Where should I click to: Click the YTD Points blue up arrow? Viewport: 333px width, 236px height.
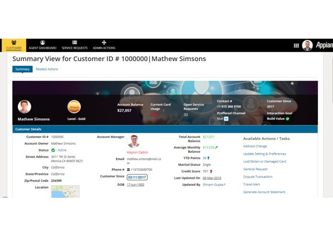pos(208,158)
